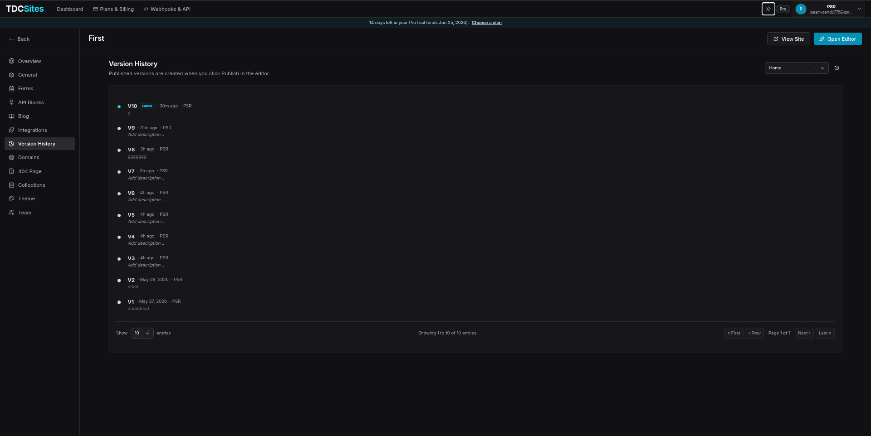Screen dimensions: 871x436
Task: Click the Last » pagination button
Action: 825,333
